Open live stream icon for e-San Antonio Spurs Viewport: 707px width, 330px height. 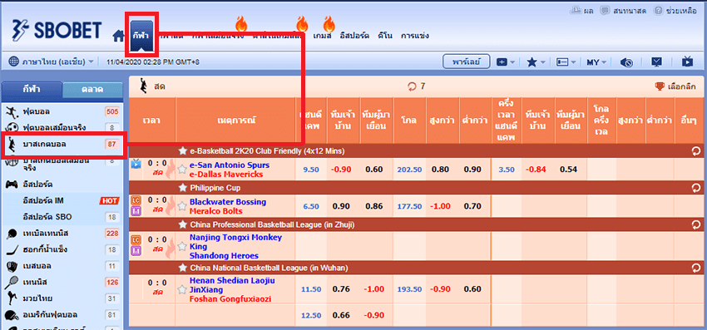[136, 164]
